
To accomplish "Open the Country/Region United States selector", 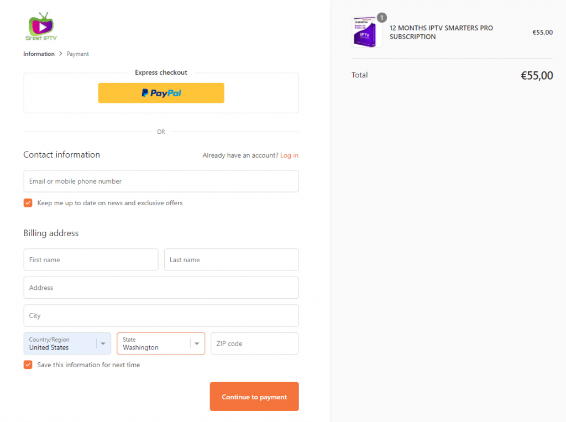I will click(67, 343).
